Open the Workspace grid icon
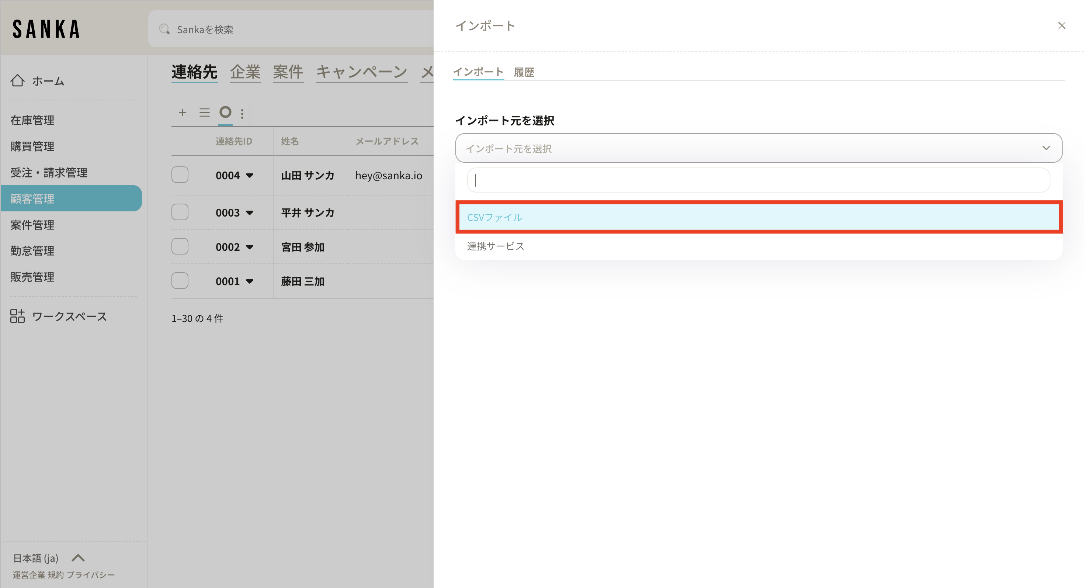The image size is (1084, 588). 17,316
